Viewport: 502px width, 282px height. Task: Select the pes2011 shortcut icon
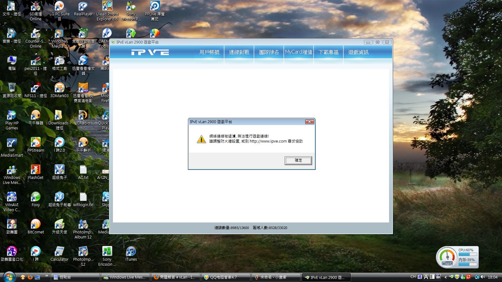click(35, 65)
